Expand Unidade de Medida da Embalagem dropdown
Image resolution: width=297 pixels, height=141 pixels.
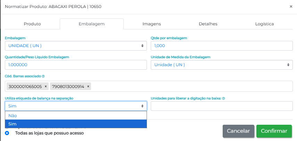click(222, 65)
